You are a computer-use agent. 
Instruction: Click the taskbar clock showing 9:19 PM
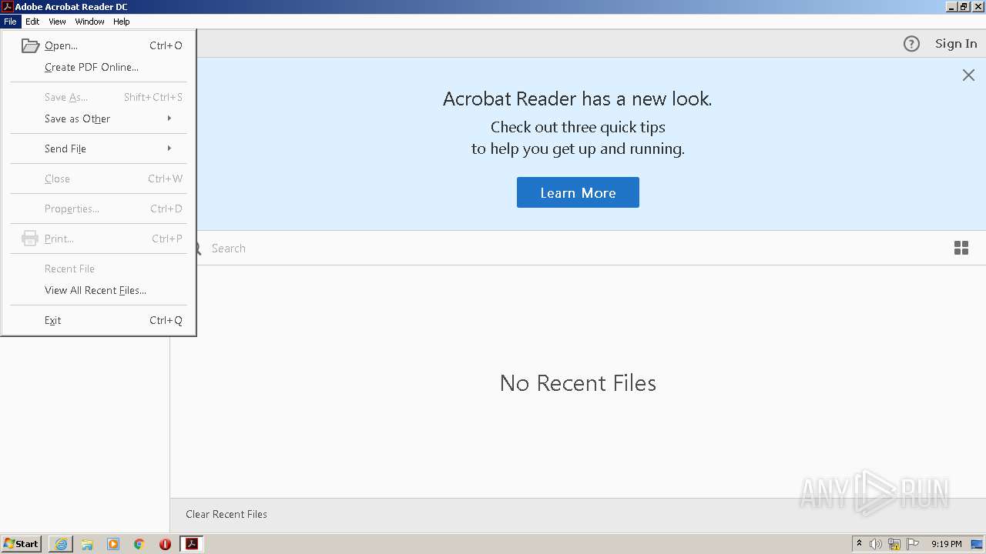pyautogui.click(x=947, y=544)
